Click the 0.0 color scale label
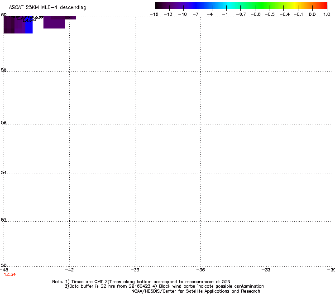335x294 pixels. pyautogui.click(x=312, y=14)
